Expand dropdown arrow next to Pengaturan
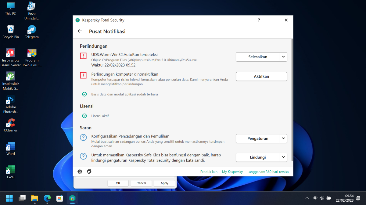Image resolution: width=366 pixels, height=205 pixels. [284, 138]
